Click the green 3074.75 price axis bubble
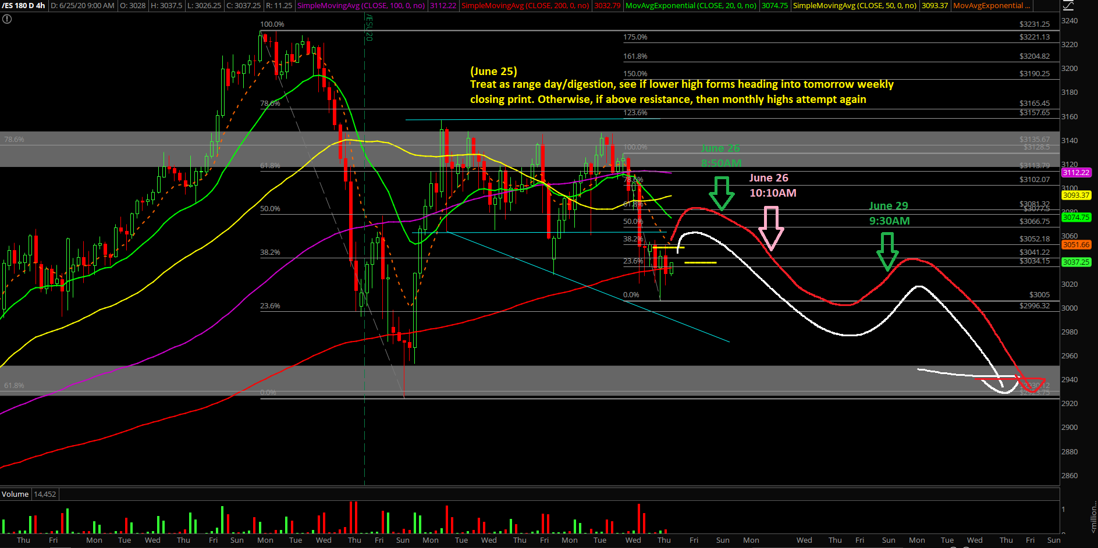Image resolution: width=1098 pixels, height=548 pixels. point(1076,217)
